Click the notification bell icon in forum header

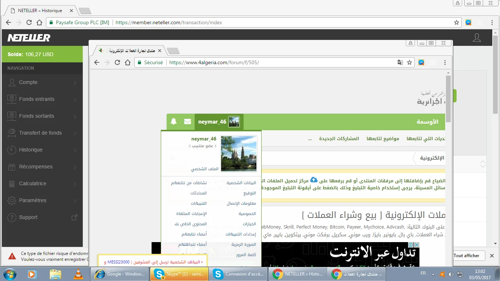click(174, 122)
